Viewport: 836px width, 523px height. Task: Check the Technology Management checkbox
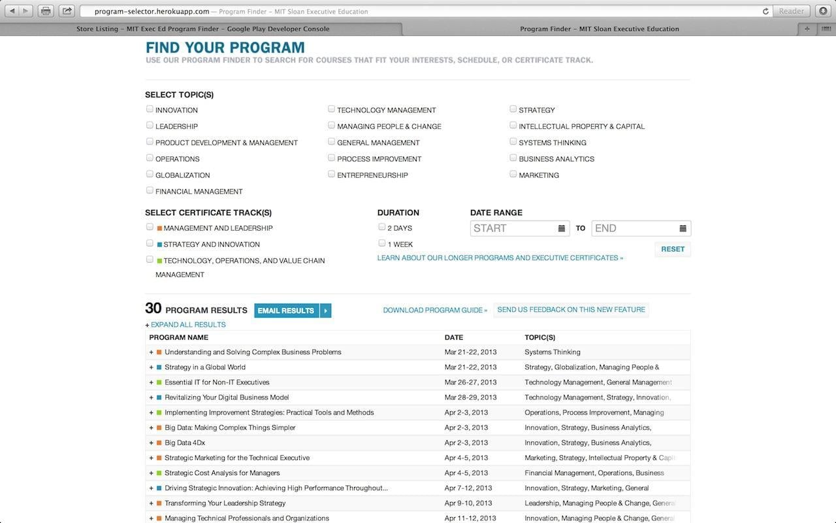tap(331, 109)
